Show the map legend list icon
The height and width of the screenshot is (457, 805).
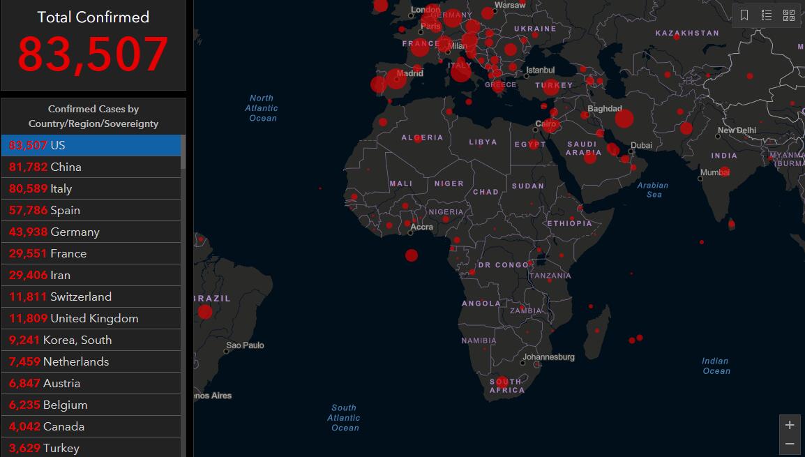[x=767, y=15]
